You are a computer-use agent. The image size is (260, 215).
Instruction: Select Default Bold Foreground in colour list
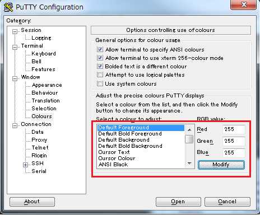(141, 134)
